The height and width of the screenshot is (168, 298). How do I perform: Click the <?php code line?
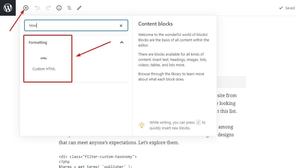[64, 162]
